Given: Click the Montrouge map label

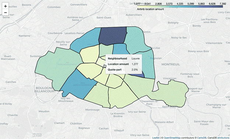Looking at the screenshot, I should tap(93, 110).
